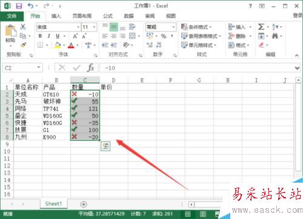Click the Paste clipboard icon
The height and width of the screenshot is (219, 303).
10,31
